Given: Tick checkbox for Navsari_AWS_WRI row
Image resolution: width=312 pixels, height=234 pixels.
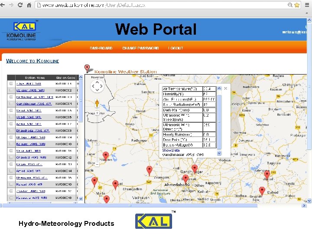Looking at the screenshot, I should (11, 184).
